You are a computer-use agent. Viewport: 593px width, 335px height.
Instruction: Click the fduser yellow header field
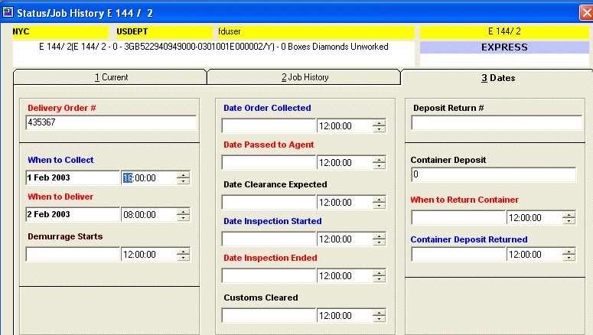pos(316,32)
